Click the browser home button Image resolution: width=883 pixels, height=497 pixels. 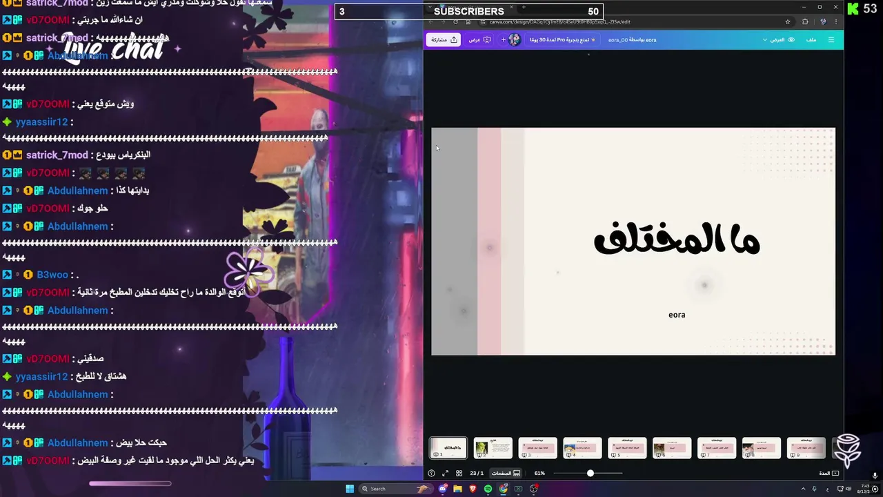click(468, 21)
